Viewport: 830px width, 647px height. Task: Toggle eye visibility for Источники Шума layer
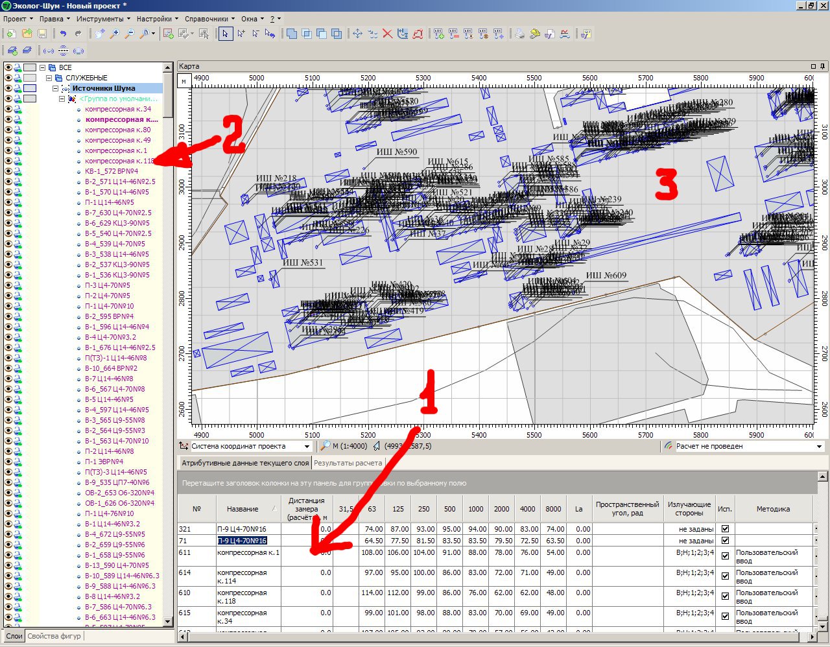click(x=8, y=88)
